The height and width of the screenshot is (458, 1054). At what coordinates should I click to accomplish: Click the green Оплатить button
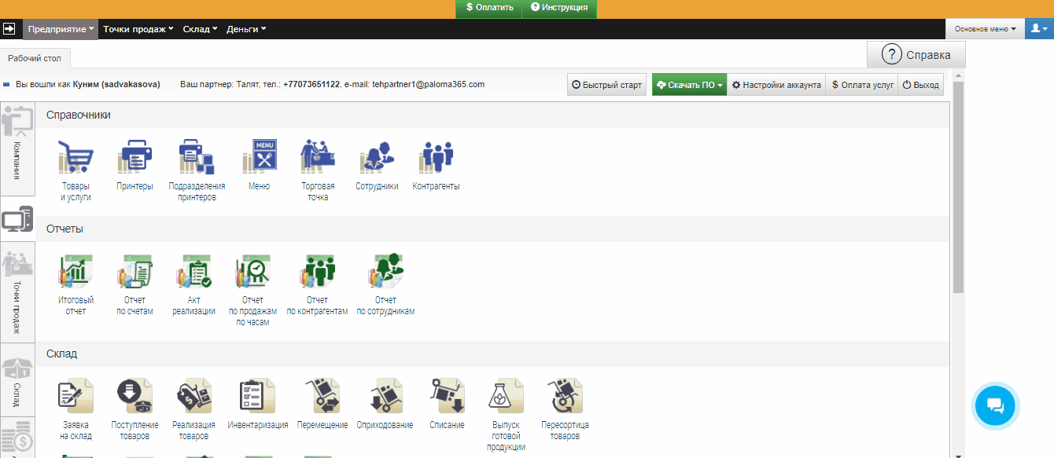(488, 8)
